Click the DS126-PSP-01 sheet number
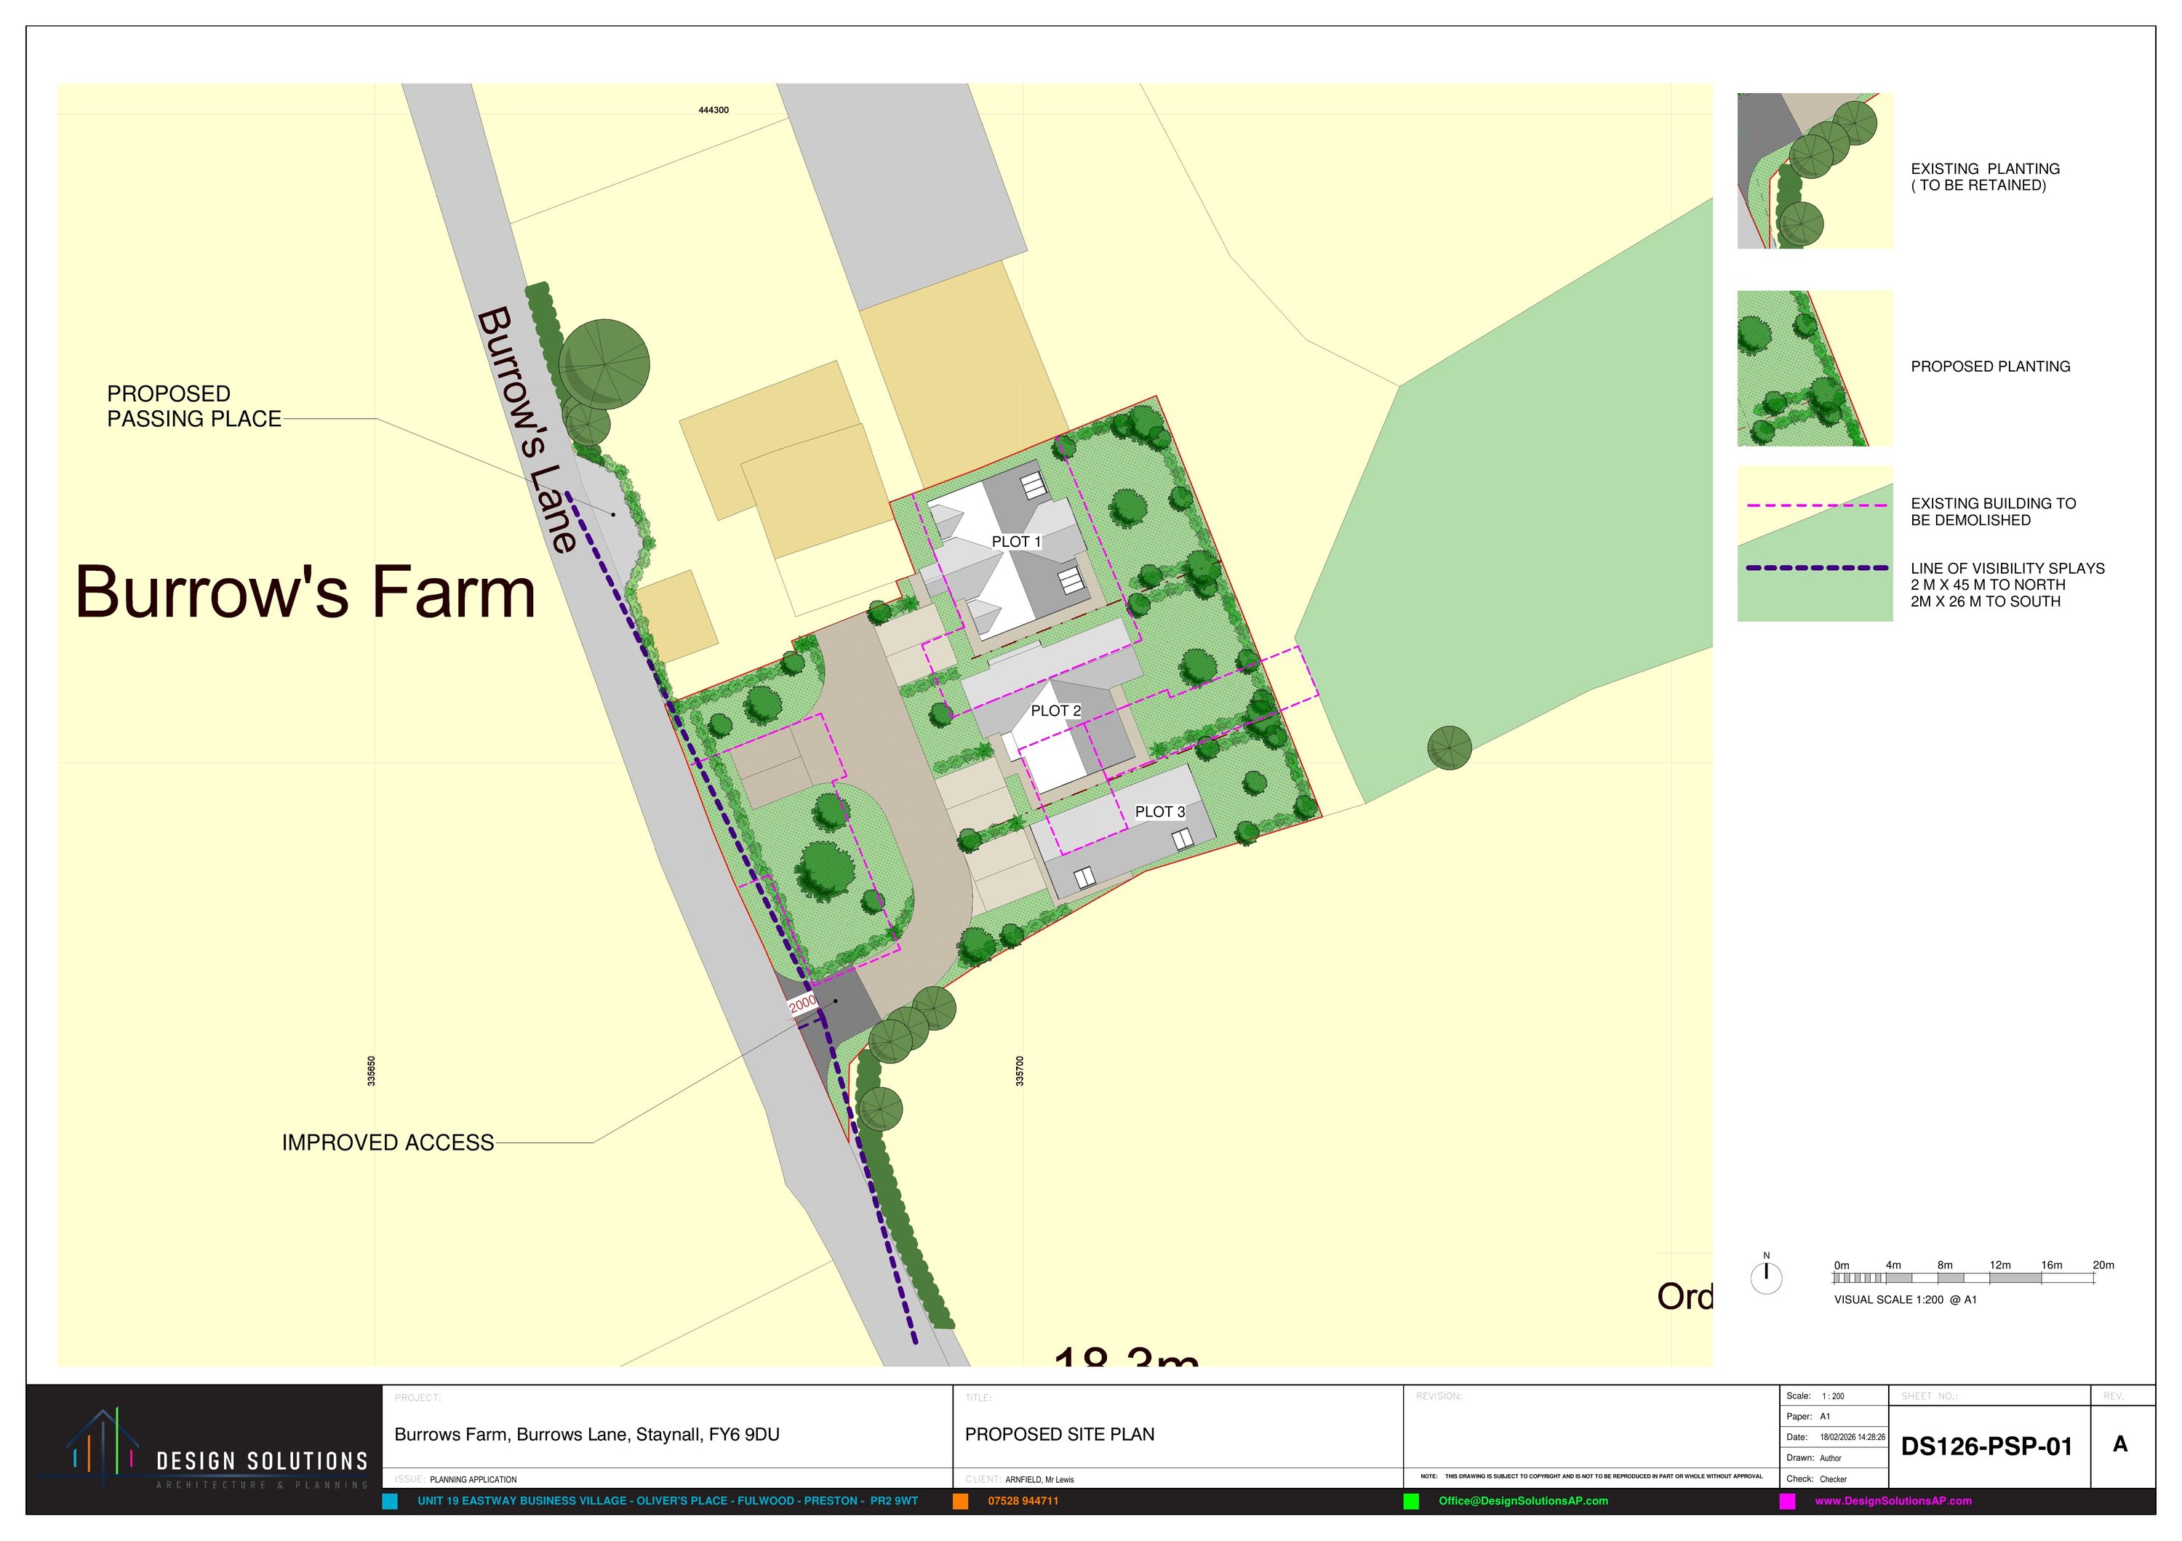Image resolution: width=2182 pixels, height=1541 pixels. 1986,1447
